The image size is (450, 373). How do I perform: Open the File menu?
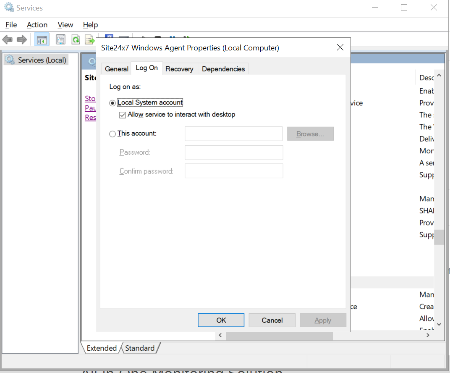11,25
